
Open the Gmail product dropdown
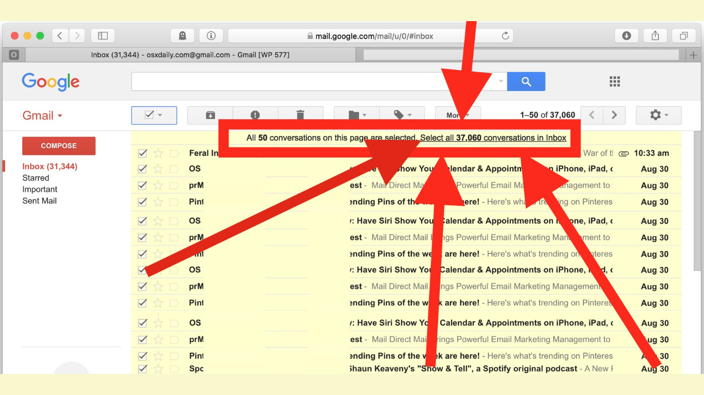point(42,116)
